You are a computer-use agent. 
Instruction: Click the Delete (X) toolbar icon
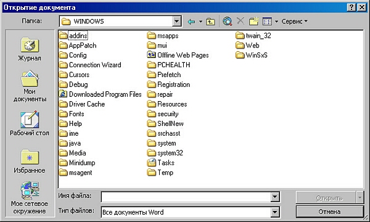point(240,21)
